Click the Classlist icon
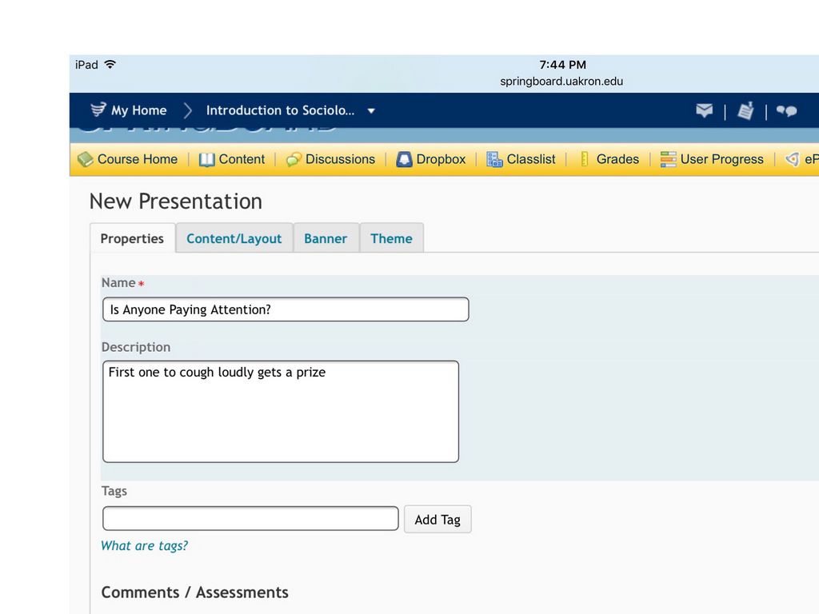 tap(494, 159)
